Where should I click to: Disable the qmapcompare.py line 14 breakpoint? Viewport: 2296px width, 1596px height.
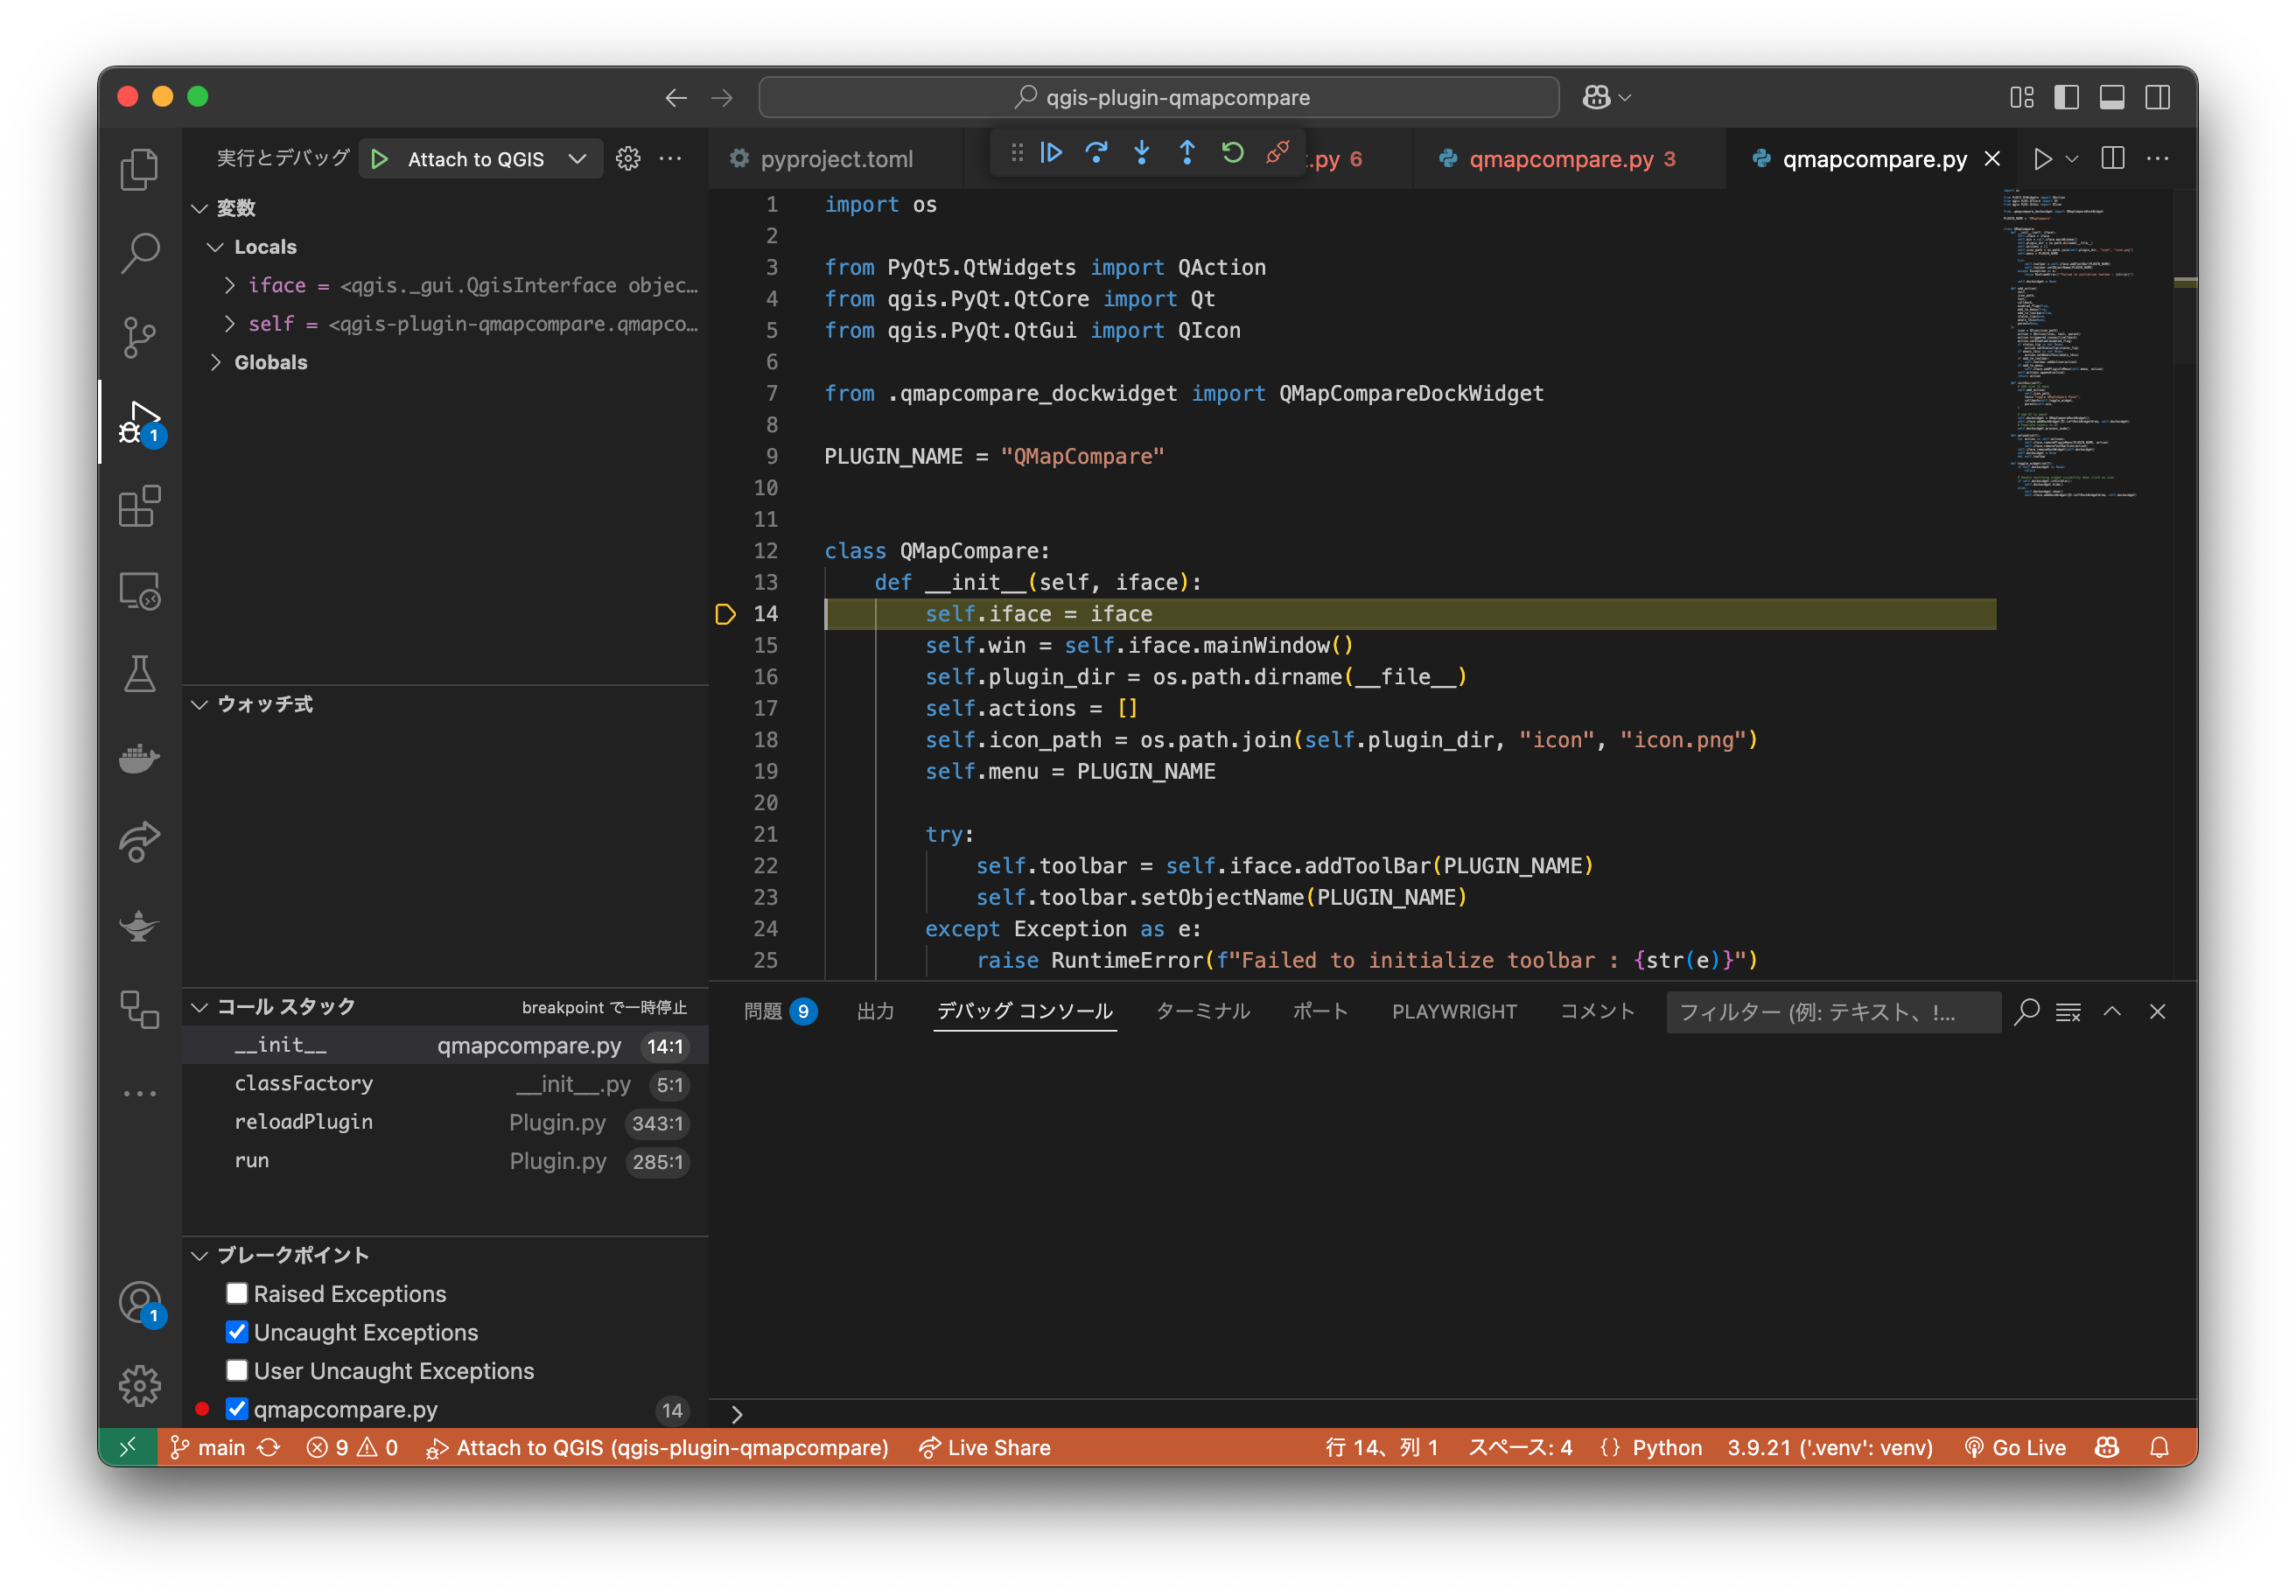click(x=237, y=1409)
